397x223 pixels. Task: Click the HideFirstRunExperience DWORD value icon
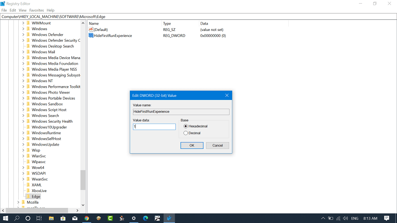pos(91,35)
